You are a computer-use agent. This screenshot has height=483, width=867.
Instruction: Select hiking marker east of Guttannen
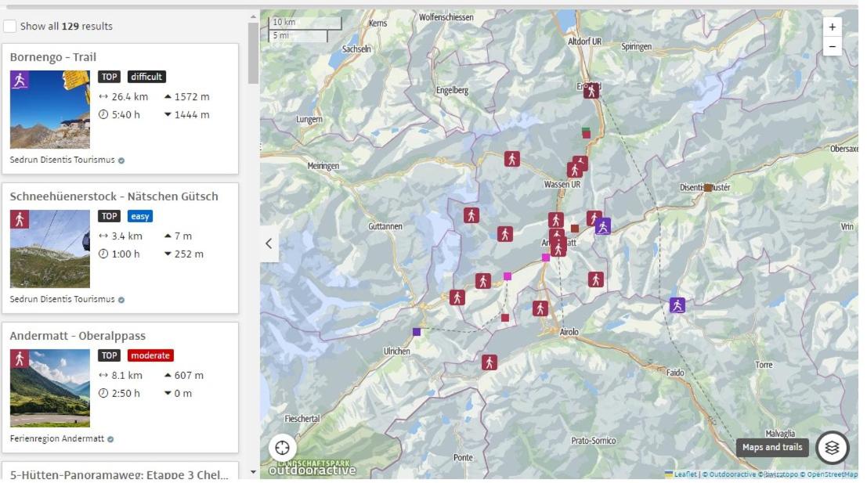471,215
